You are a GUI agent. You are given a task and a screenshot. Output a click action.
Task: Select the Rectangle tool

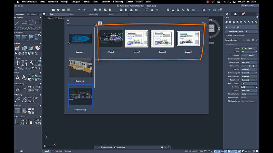point(38,22)
